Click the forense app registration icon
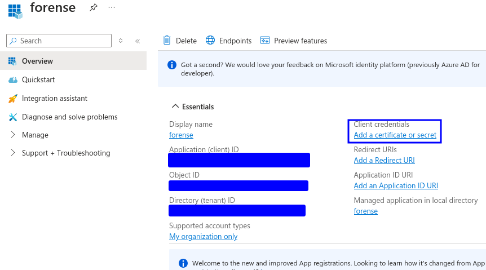 click(x=15, y=11)
